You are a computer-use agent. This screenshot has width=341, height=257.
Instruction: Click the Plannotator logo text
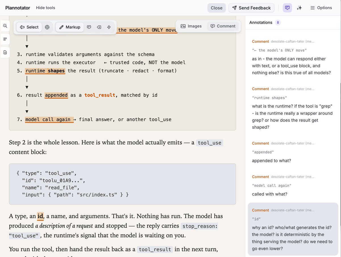point(18,8)
